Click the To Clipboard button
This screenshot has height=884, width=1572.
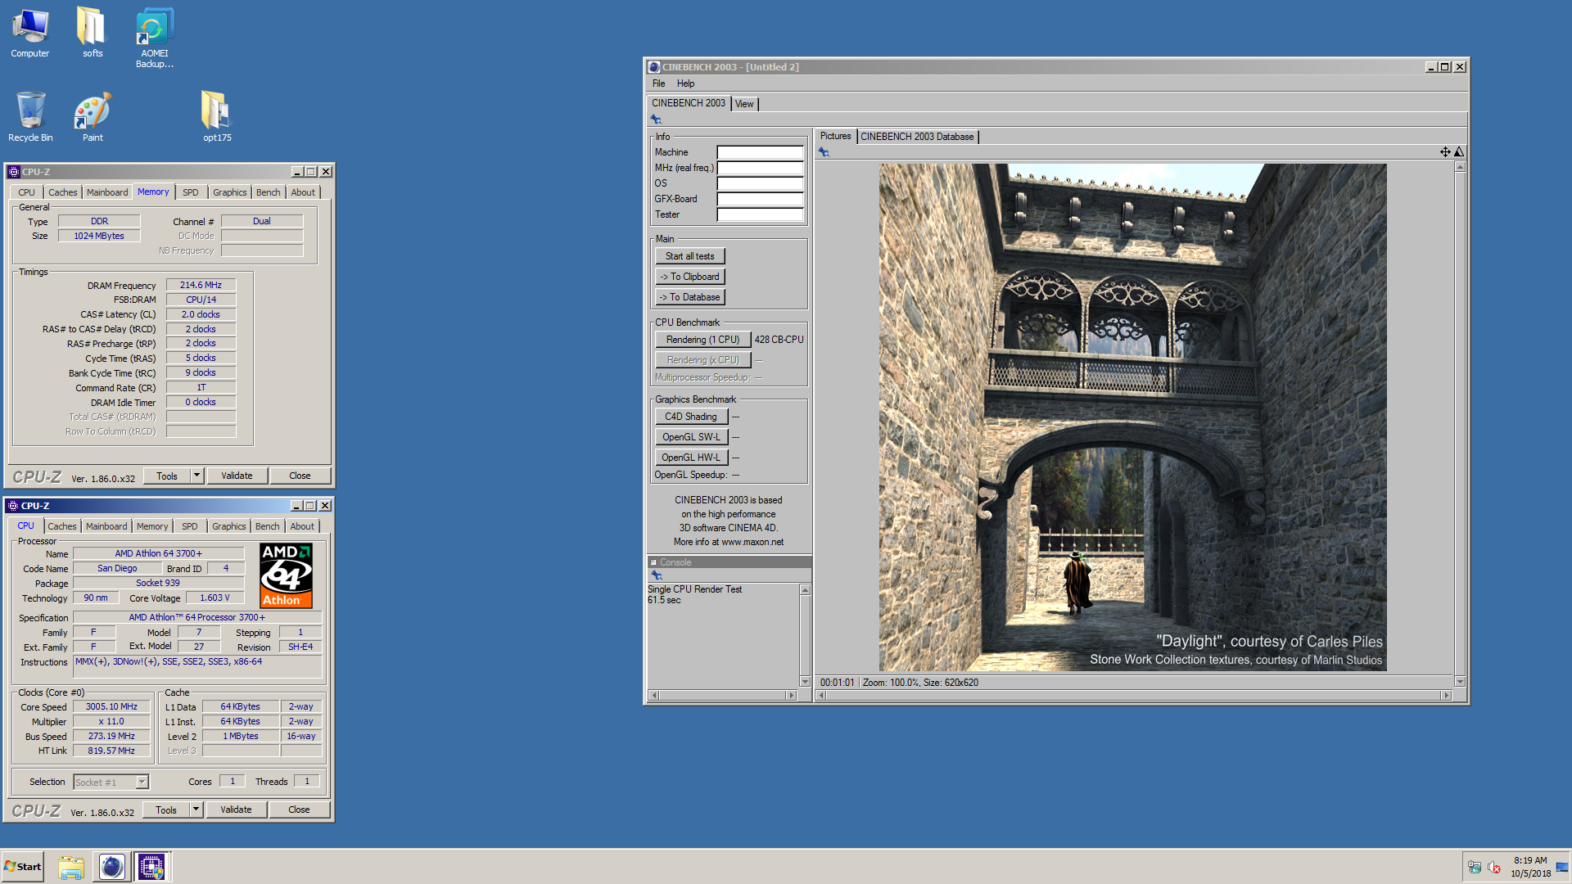pos(689,277)
